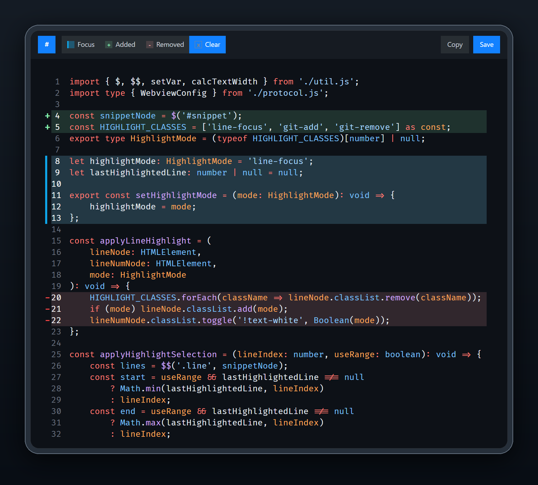Click 'applyLineHighlight' on line 15

click(x=145, y=241)
